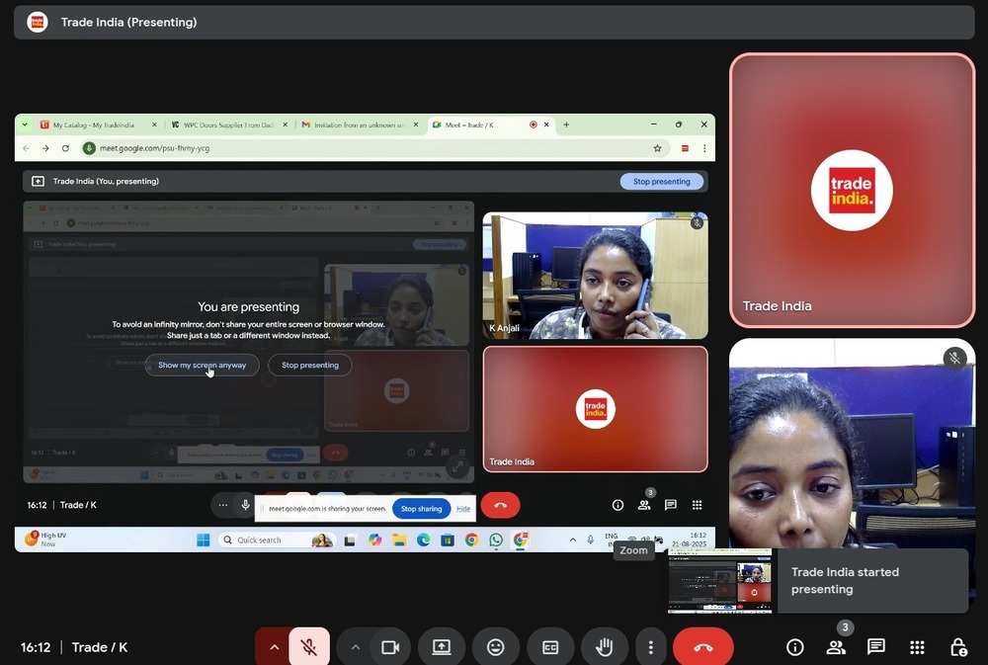
Task: Open the chat with everyone panel
Action: coord(876,647)
